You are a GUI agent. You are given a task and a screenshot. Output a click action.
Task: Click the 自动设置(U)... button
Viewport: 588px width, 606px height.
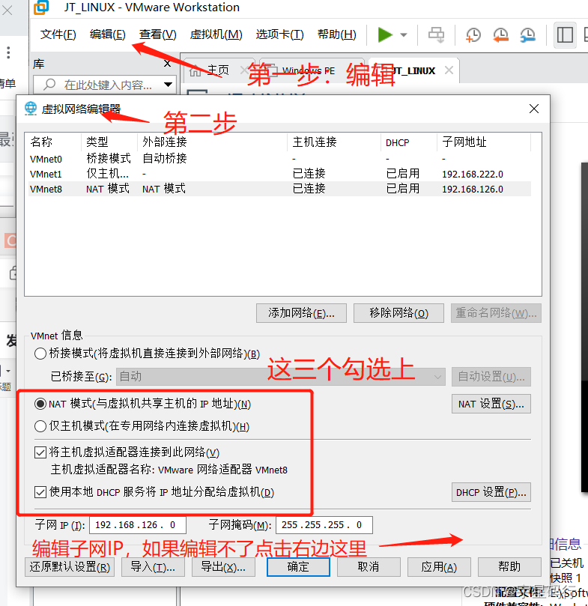[x=491, y=377]
